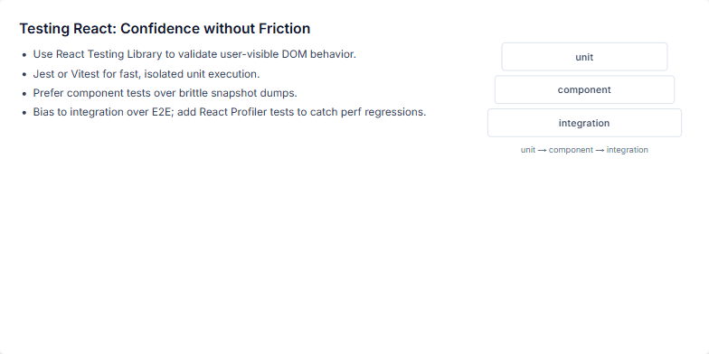709x354 pixels.
Task: Select the component pyramid box
Action: click(x=584, y=90)
